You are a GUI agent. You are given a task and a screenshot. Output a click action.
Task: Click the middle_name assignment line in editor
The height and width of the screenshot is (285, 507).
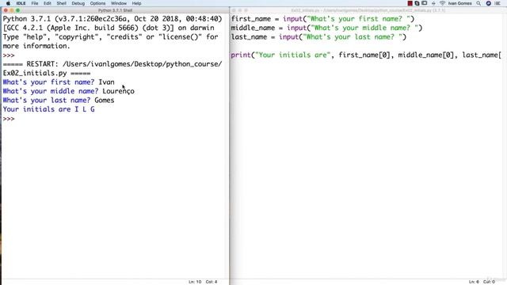[326, 28]
